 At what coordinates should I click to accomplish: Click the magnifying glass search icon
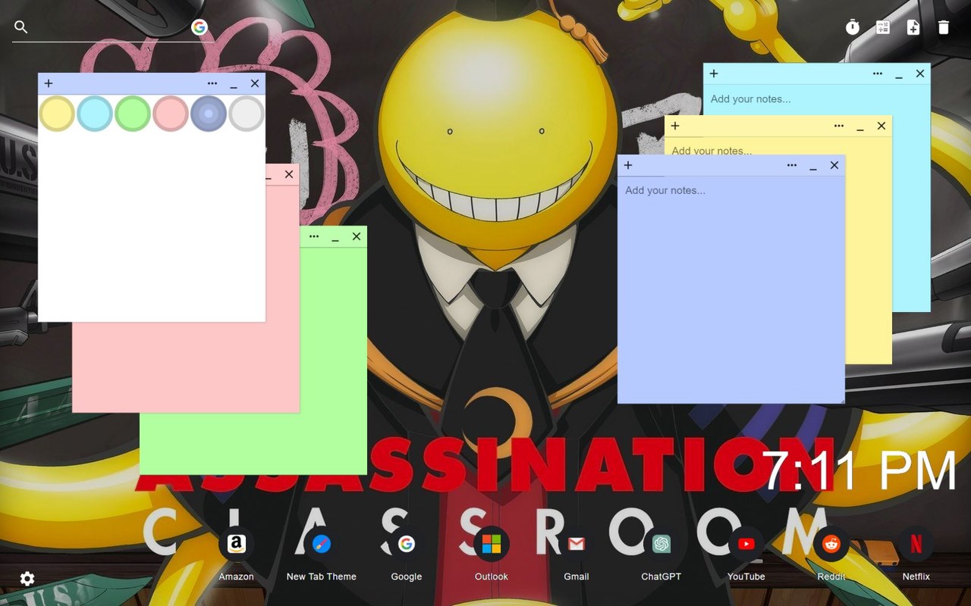[x=21, y=27]
